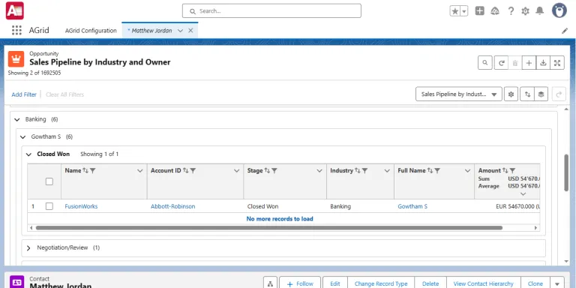Open the Account ID column menu chevron
Image resolution: width=576 pixels, height=288 pixels.
(x=236, y=171)
